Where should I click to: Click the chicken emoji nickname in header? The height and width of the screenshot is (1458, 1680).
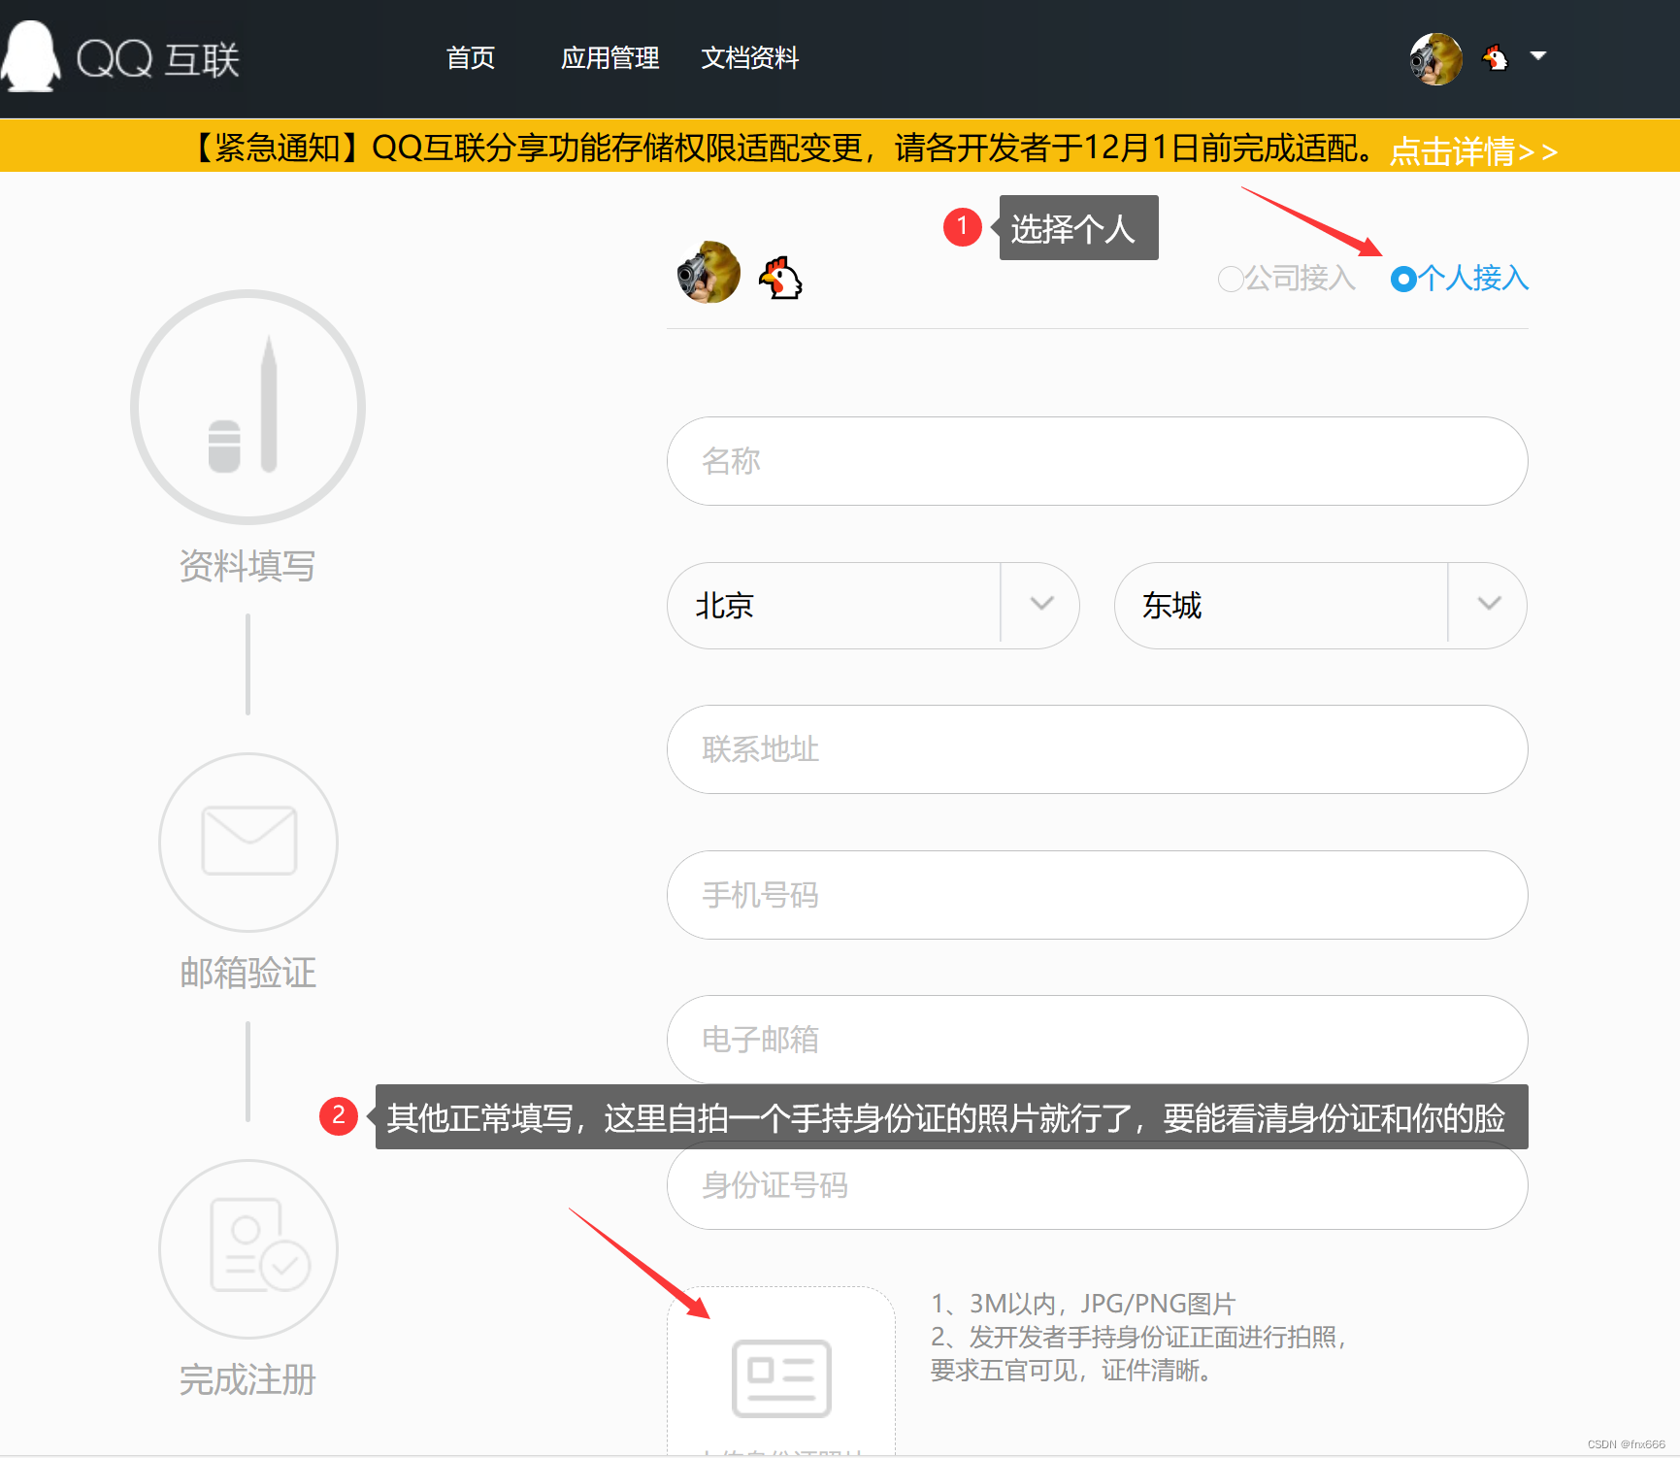(1496, 58)
